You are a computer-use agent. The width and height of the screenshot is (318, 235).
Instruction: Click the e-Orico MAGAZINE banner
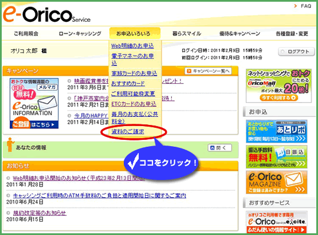tap(277, 182)
